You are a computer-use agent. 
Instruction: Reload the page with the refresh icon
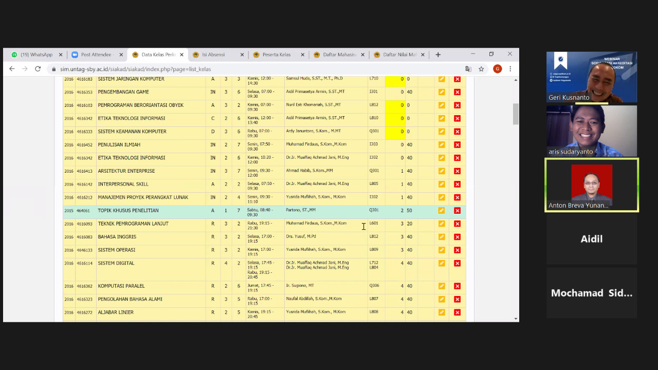[38, 69]
